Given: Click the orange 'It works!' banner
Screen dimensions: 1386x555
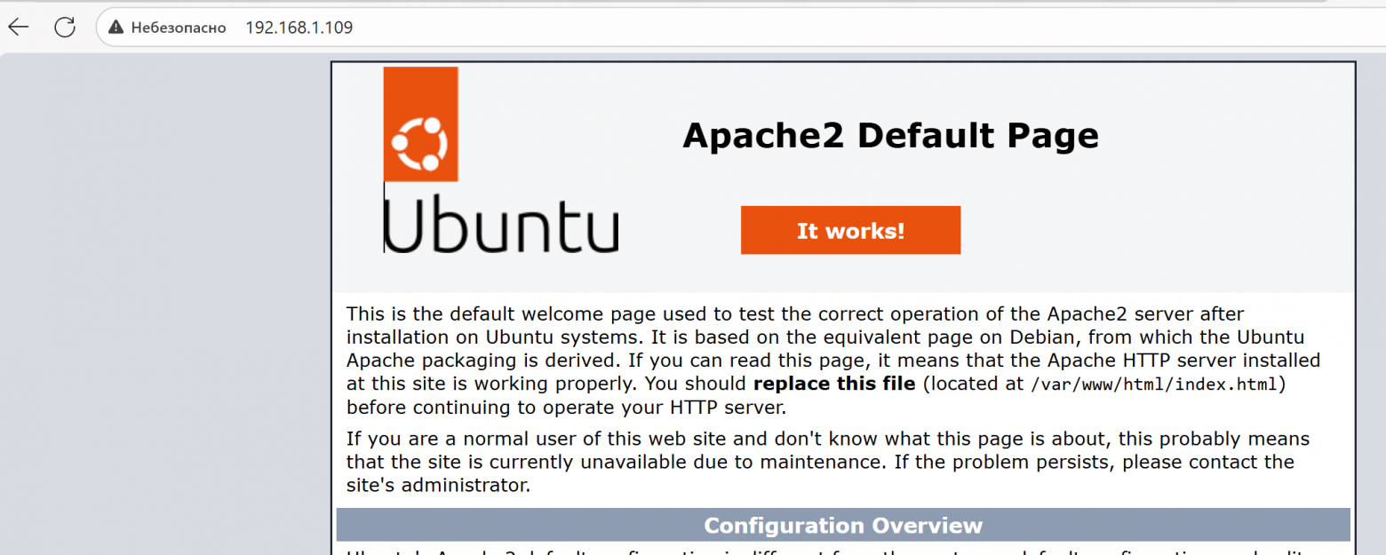Looking at the screenshot, I should pos(850,231).
